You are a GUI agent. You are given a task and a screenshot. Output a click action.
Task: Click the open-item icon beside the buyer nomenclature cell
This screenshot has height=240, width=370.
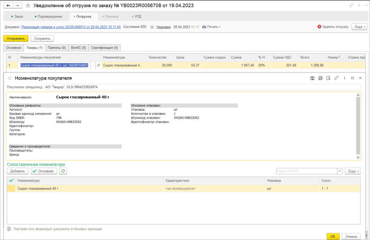98,65
